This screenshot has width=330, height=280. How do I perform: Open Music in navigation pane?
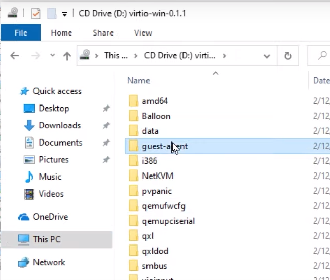(x=50, y=177)
